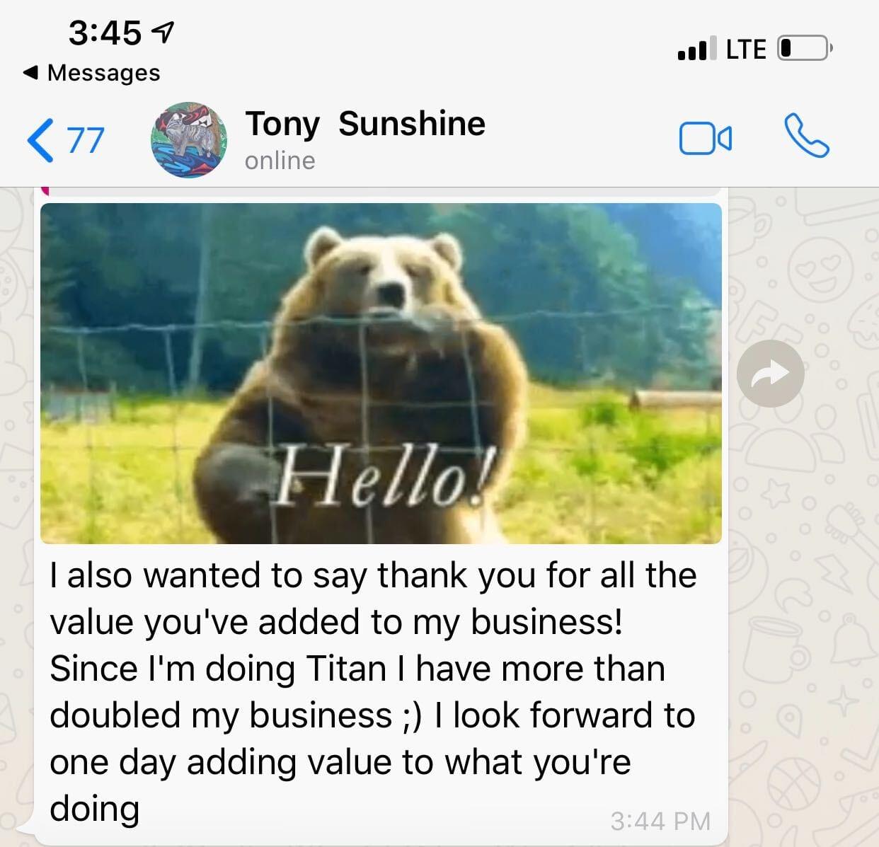Tap the online status under contact name
The width and height of the screenshot is (879, 847).
(x=280, y=161)
